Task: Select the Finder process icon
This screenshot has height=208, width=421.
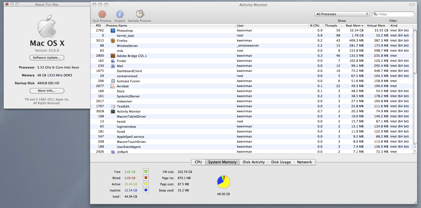Action: pos(113,61)
